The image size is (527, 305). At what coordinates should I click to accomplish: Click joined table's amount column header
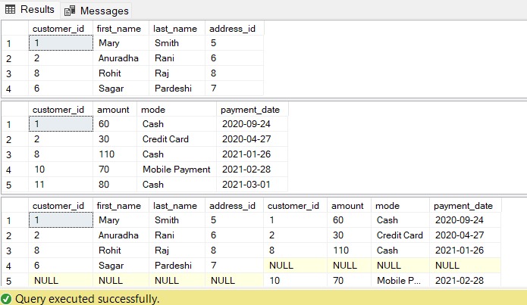[x=350, y=205]
